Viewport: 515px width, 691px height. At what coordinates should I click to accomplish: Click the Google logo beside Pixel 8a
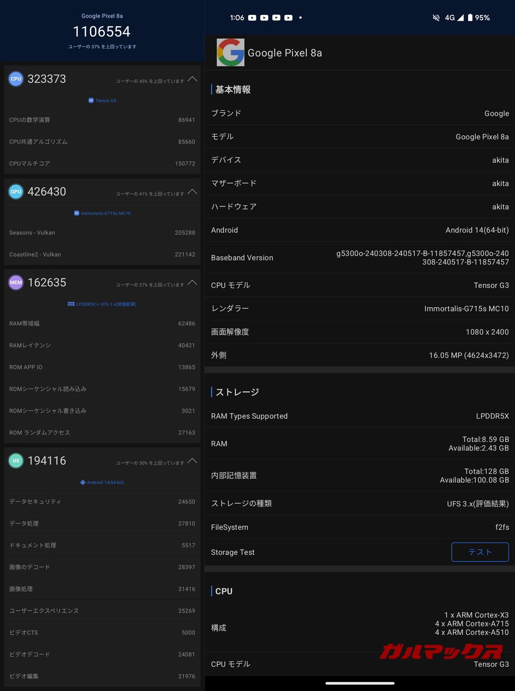[x=230, y=53]
